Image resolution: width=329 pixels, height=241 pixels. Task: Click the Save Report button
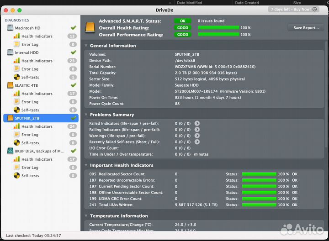[306, 28]
